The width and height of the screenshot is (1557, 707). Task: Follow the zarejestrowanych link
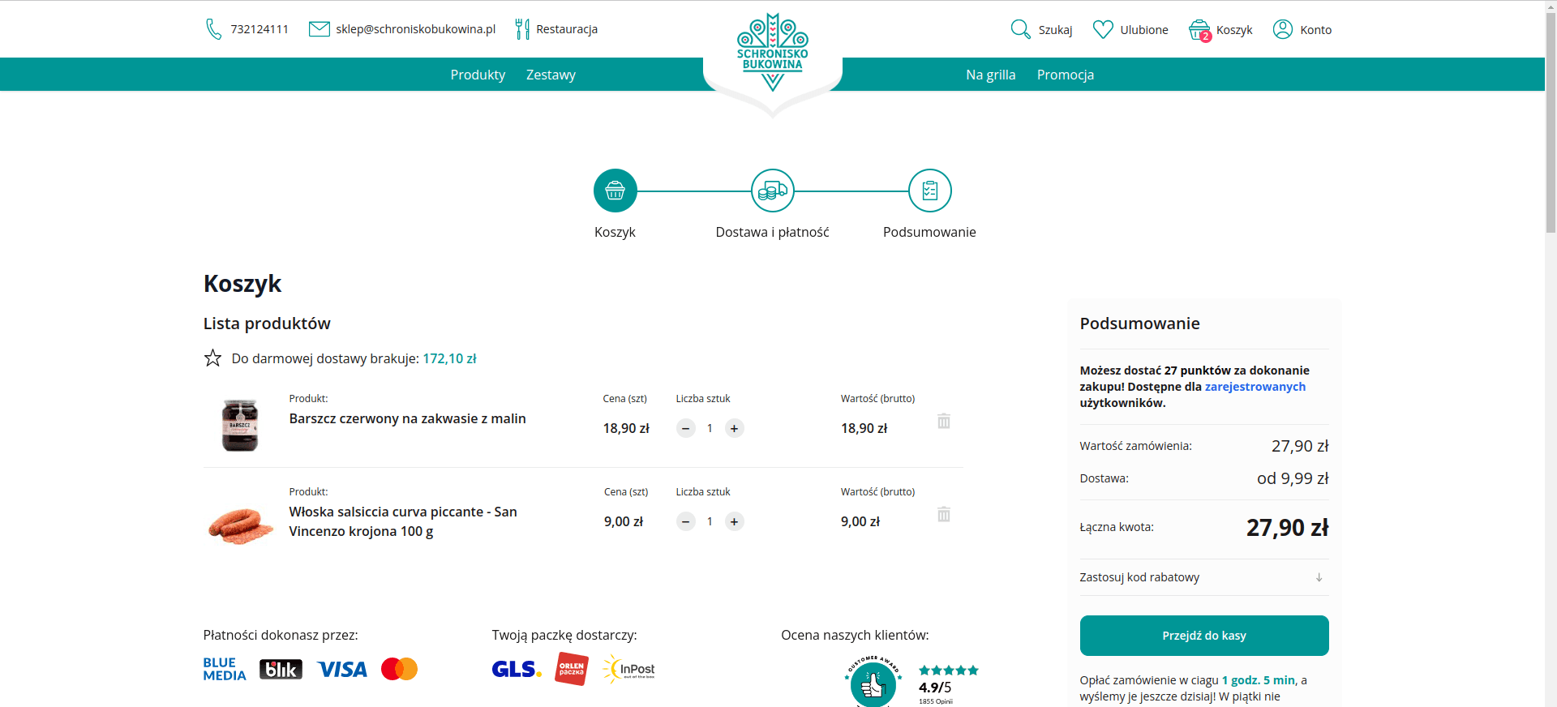[1255, 387]
